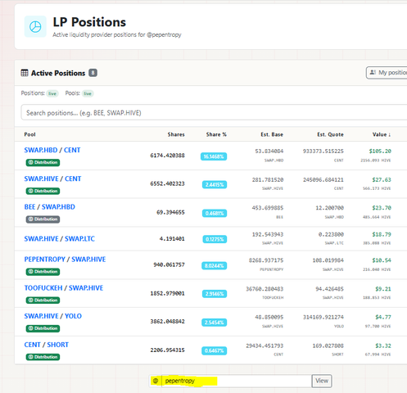The height and width of the screenshot is (393, 407).
Task: Open BEE link in BEE / SWAP.HBD row
Action: pyautogui.click(x=29, y=207)
